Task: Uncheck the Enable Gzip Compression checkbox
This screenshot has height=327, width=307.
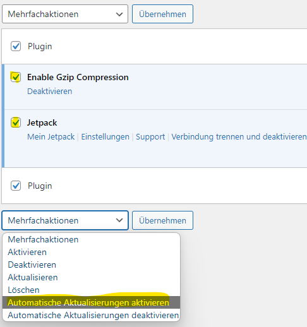Action: coord(16,77)
